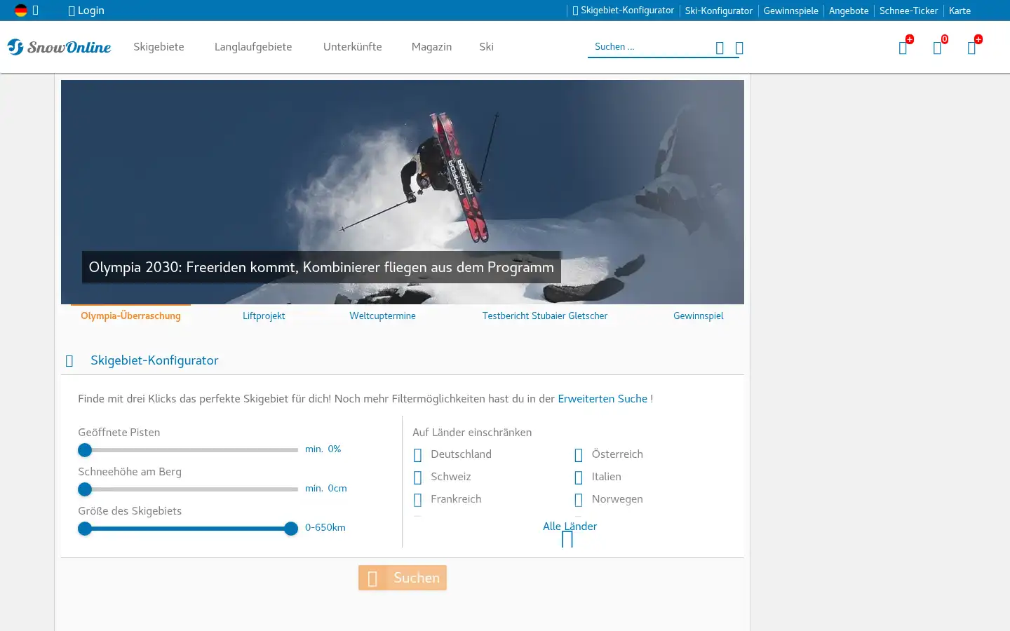Select Testbericht Stubaier Gletscher tab

pos(545,315)
